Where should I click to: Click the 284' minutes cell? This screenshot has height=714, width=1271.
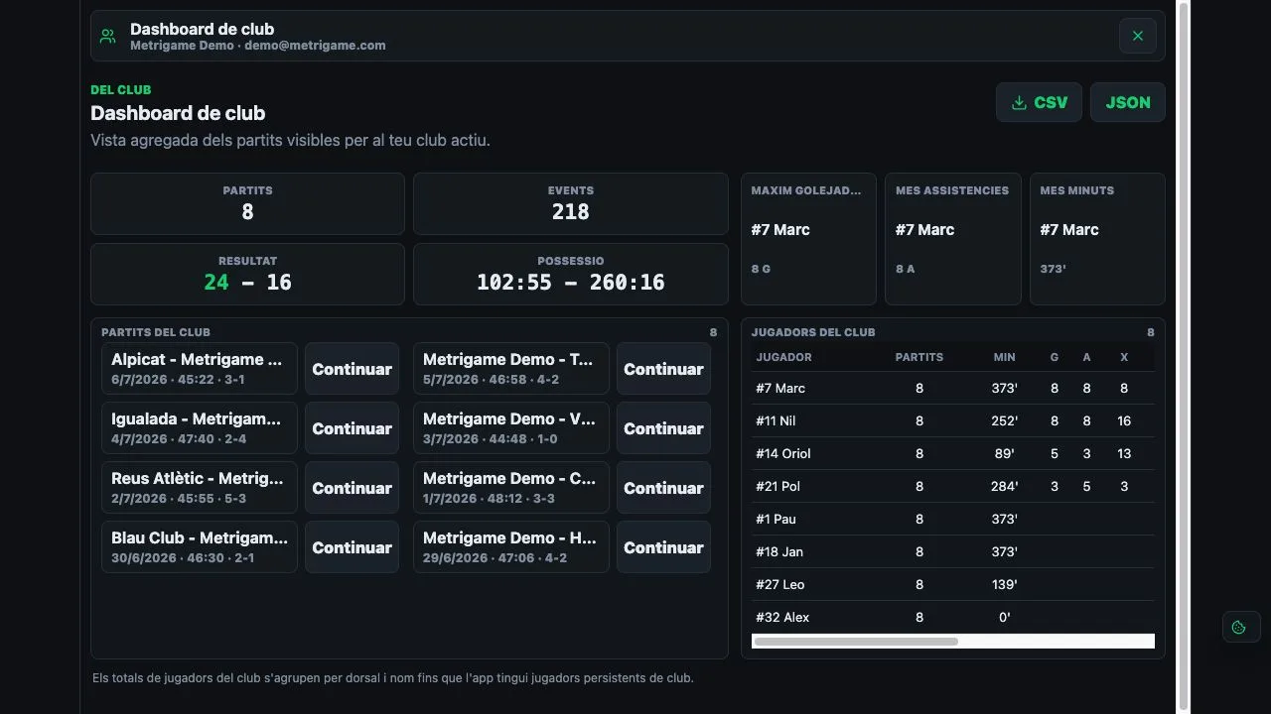1004,486
